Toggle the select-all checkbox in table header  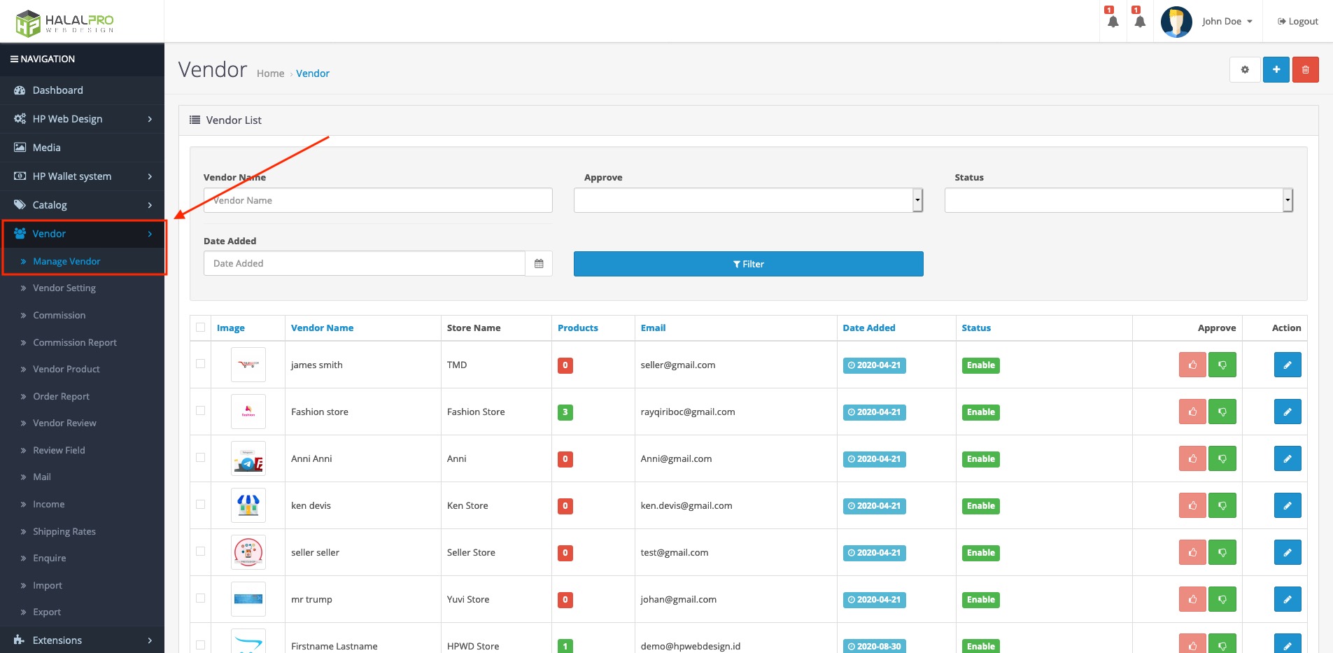pyautogui.click(x=201, y=328)
